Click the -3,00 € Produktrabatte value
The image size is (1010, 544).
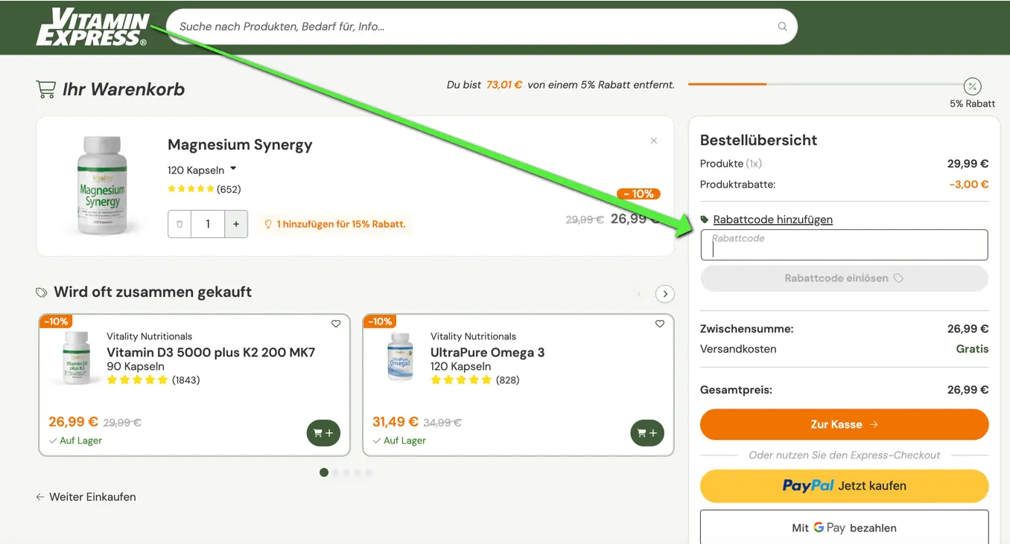coord(968,185)
